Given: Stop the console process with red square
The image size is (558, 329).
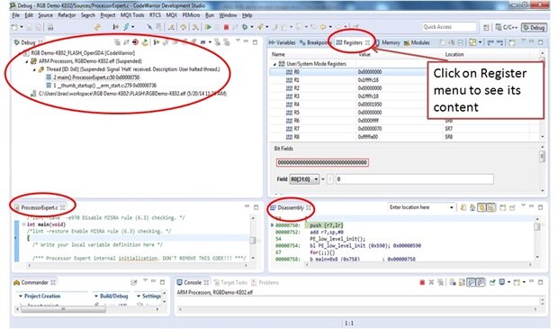Looking at the screenshot, I should 422,282.
